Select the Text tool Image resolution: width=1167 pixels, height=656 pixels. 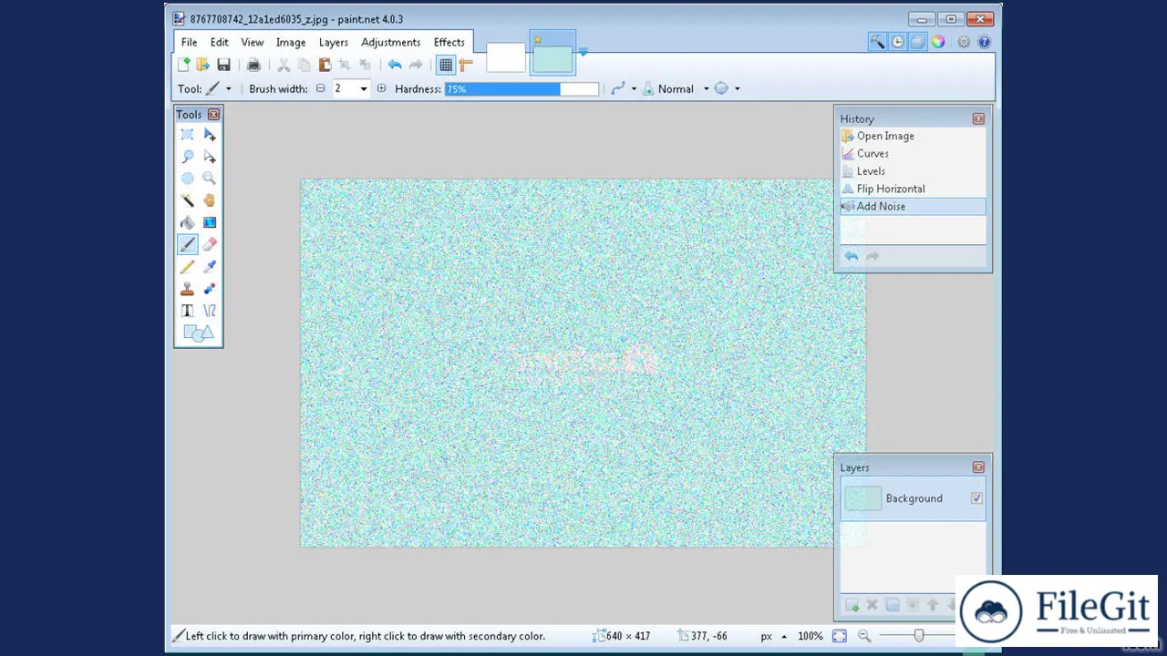pos(187,311)
